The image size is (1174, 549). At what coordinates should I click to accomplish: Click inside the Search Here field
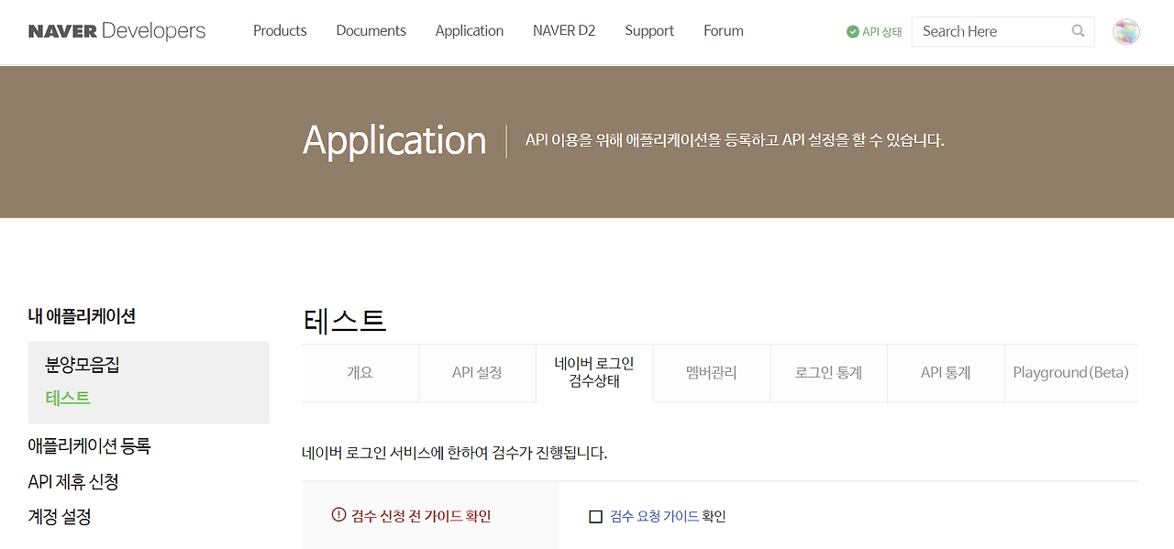tap(981, 30)
